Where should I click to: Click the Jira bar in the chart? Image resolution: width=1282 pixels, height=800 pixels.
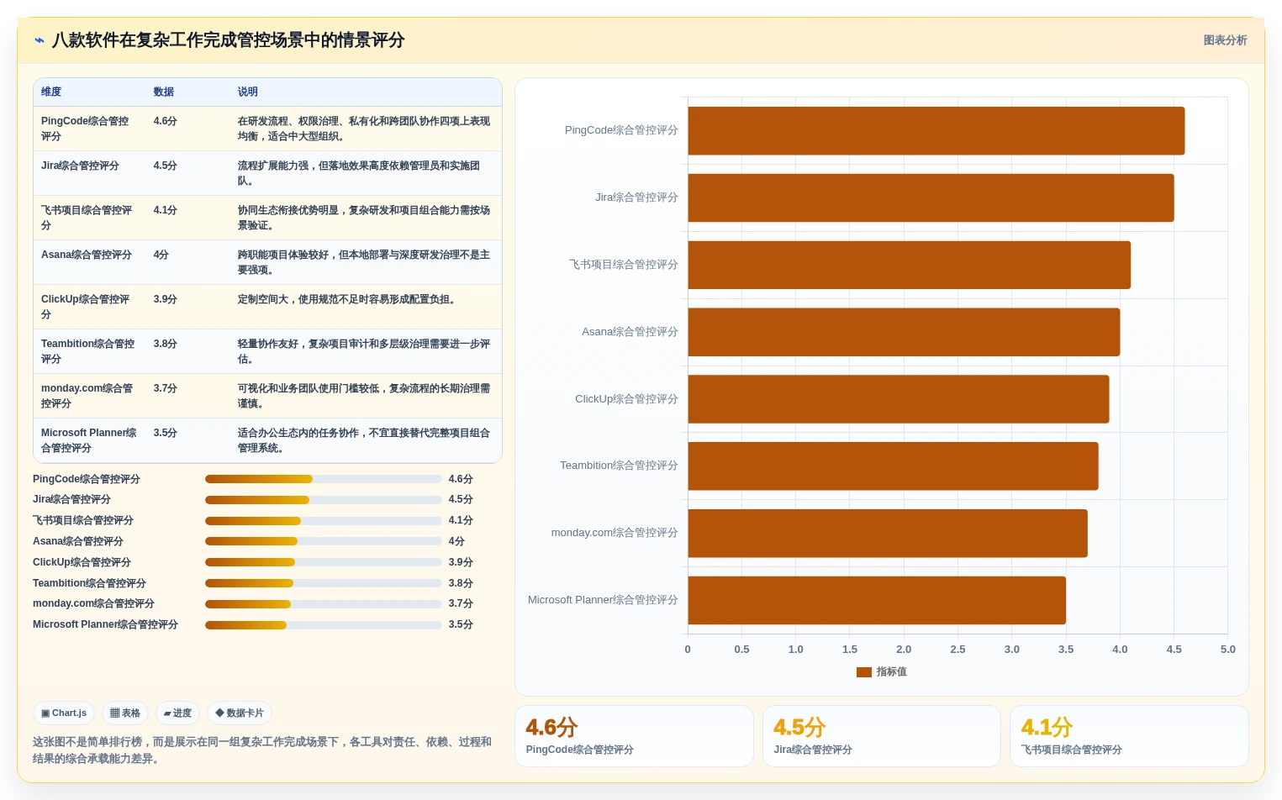[x=931, y=198]
